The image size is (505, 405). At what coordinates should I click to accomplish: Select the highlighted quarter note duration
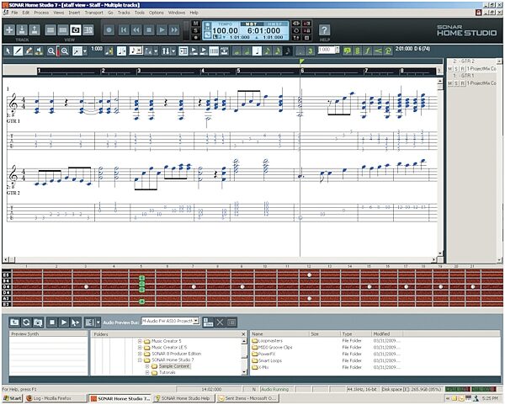tap(257, 51)
